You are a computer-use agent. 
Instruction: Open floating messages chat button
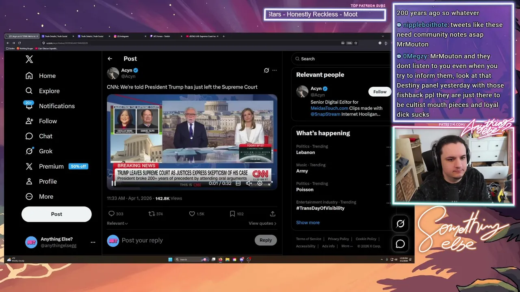tap(400, 244)
